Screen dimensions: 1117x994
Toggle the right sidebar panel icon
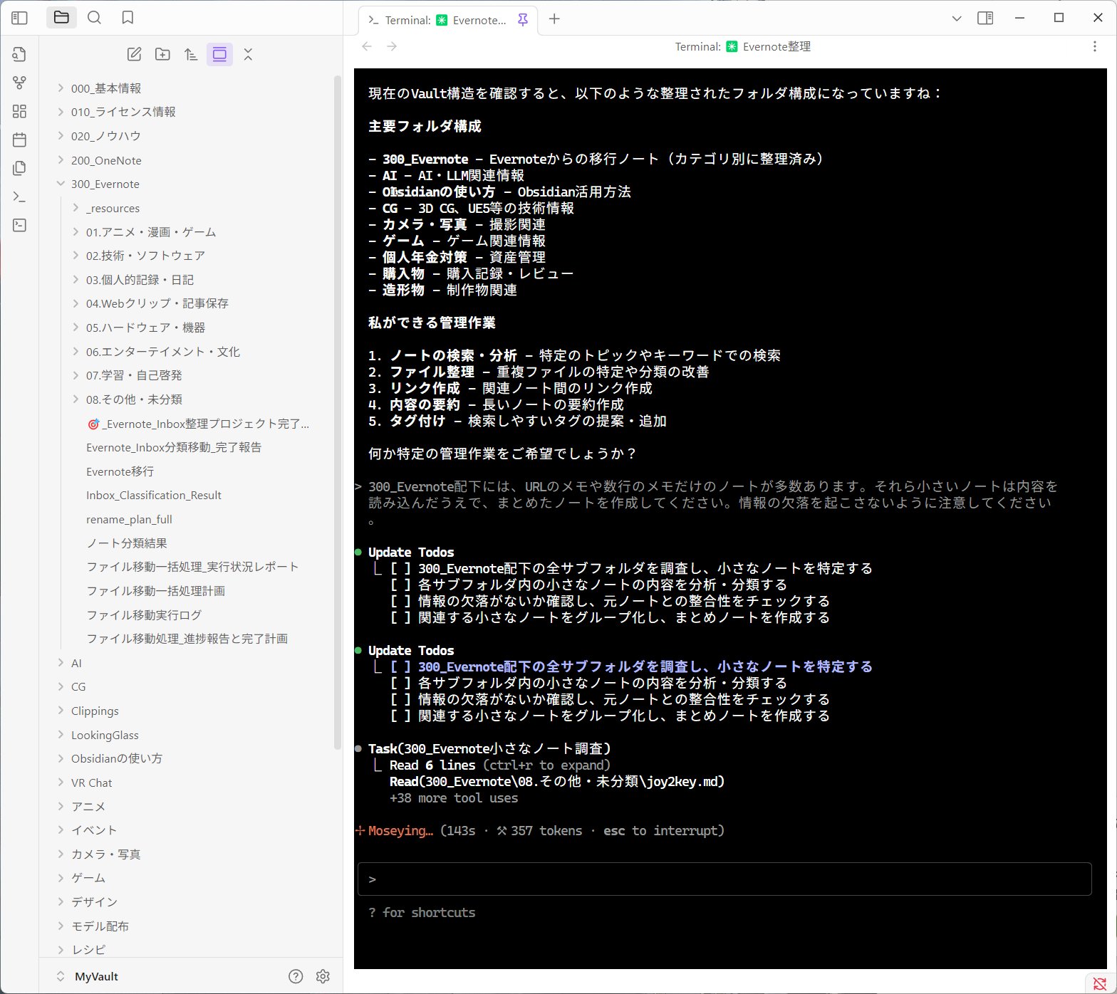coord(985,19)
